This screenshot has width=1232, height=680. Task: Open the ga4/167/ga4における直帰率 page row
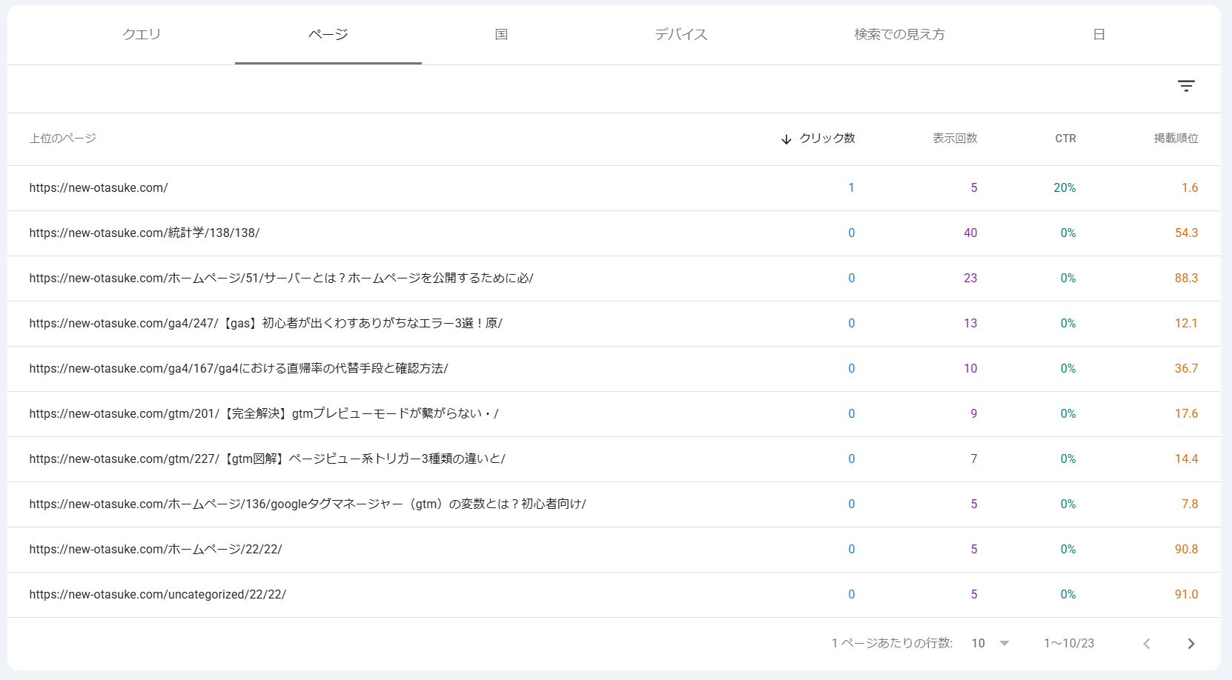point(614,369)
